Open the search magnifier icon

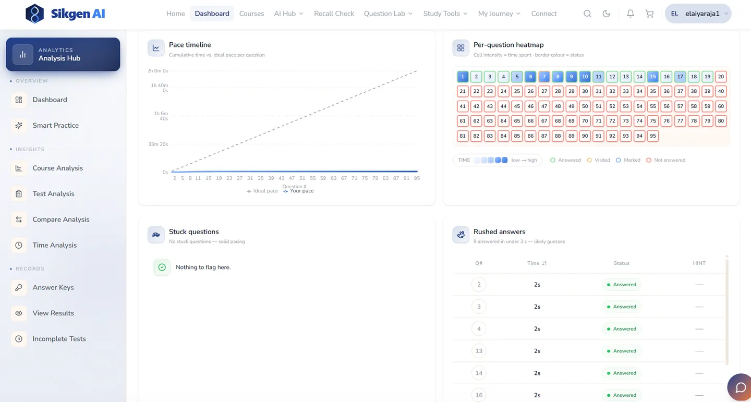tap(587, 14)
